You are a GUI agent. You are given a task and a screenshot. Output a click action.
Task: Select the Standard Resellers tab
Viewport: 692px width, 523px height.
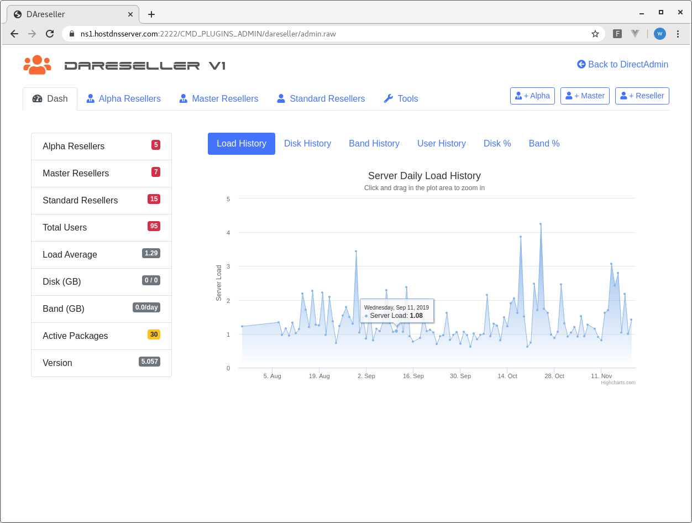tap(321, 99)
